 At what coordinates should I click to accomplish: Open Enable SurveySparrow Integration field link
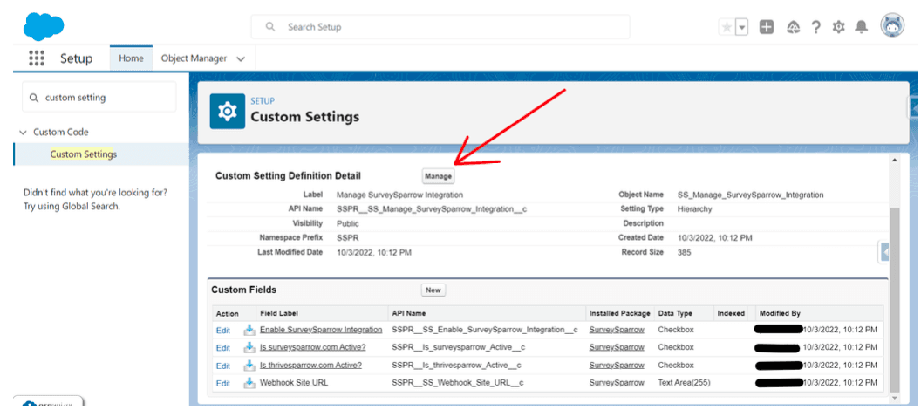(321, 330)
